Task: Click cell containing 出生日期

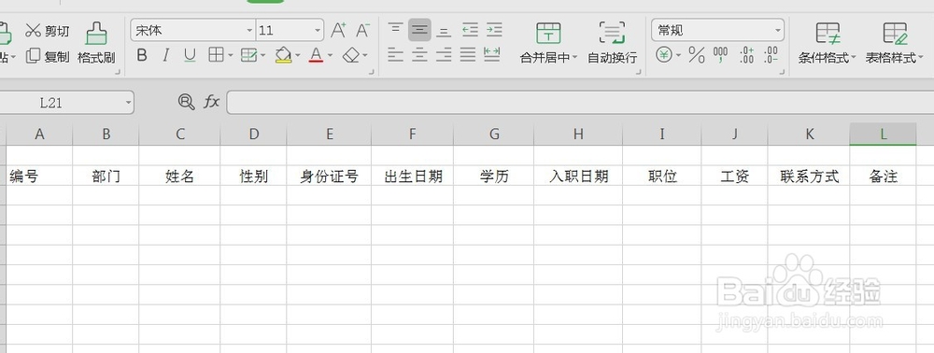Action: pyautogui.click(x=412, y=176)
